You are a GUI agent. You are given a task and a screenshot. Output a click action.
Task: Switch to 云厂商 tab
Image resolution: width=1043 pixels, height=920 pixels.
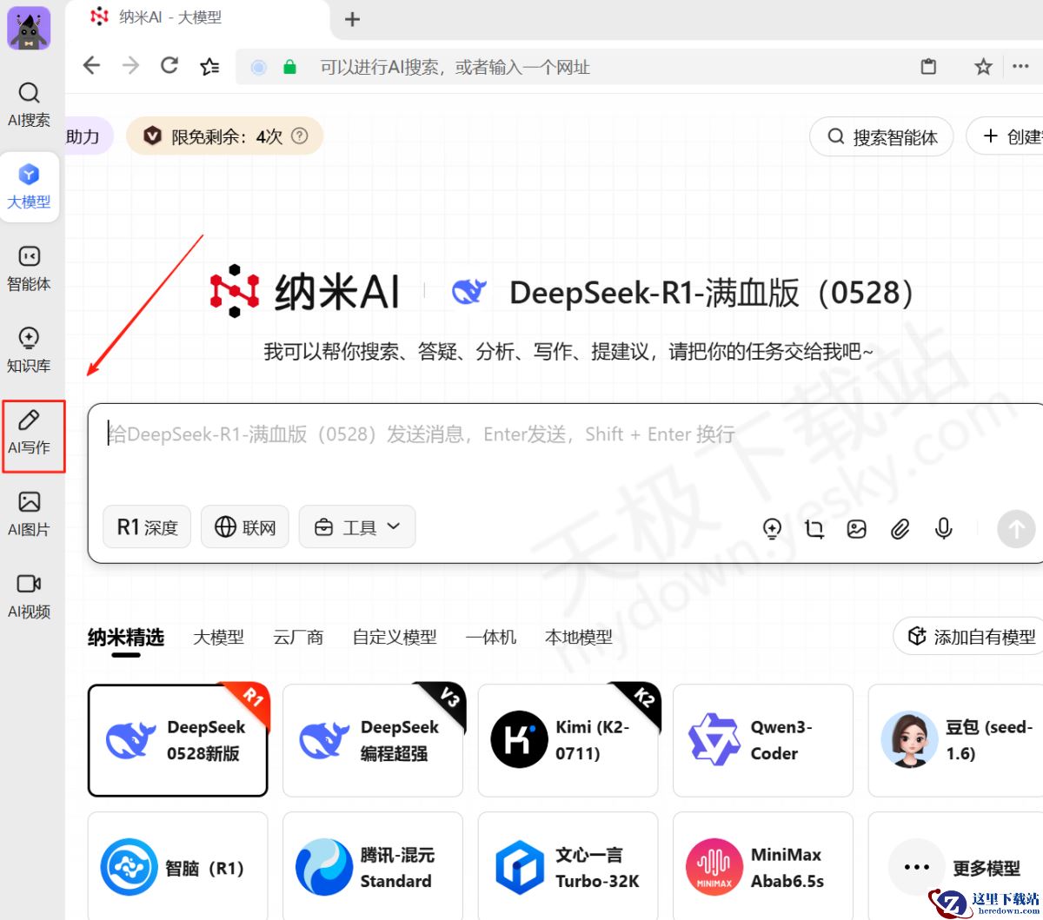click(298, 638)
